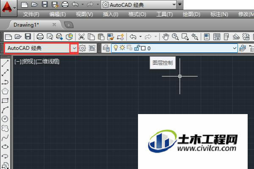The width and height of the screenshot is (254, 169).
Task: Click the standard toolbar Undo arrow
Action: pyautogui.click(x=133, y=37)
